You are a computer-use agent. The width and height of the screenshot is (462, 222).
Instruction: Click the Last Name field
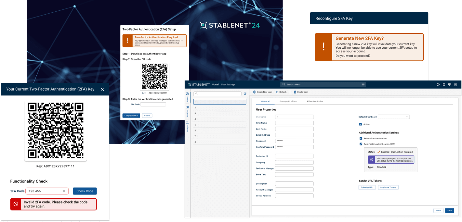(294, 129)
